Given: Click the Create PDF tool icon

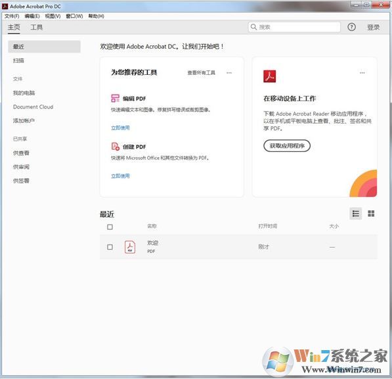Looking at the screenshot, I should point(116,146).
